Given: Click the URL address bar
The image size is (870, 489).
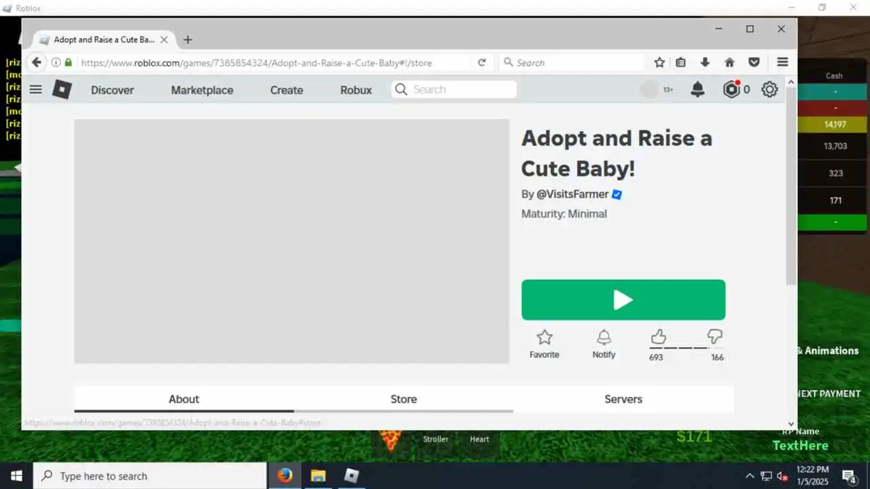Looking at the screenshot, I should 257,62.
